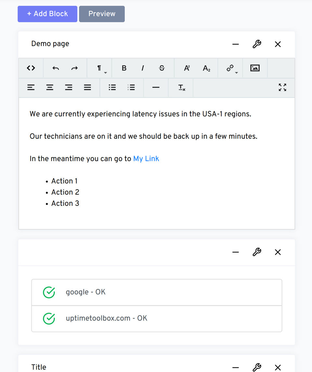The height and width of the screenshot is (372, 312).
Task: Open settings wrench of status block
Action: [257, 252]
